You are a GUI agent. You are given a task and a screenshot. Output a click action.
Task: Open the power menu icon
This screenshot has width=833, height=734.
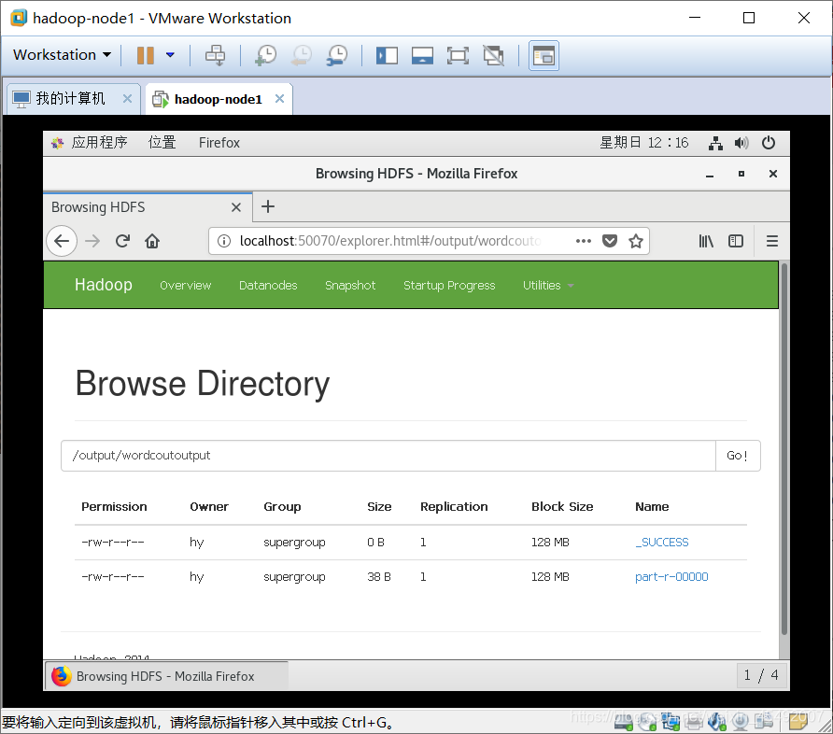[x=769, y=143]
